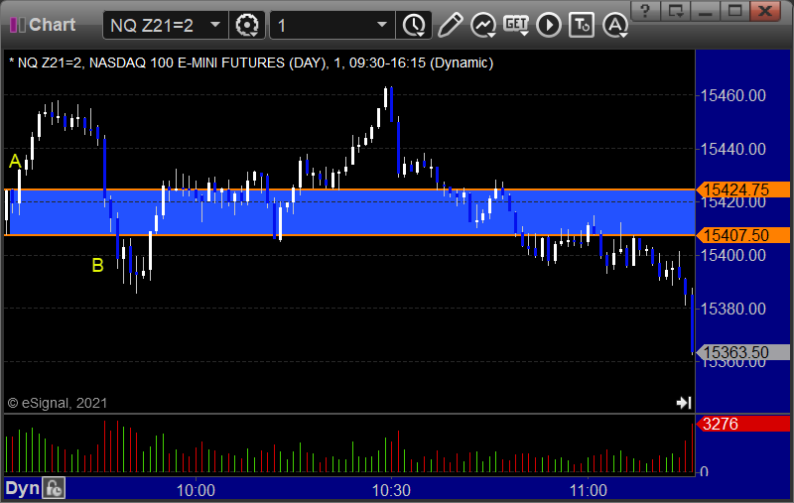Jump to latest bar arrow icon
This screenshot has width=794, height=503.
point(684,403)
